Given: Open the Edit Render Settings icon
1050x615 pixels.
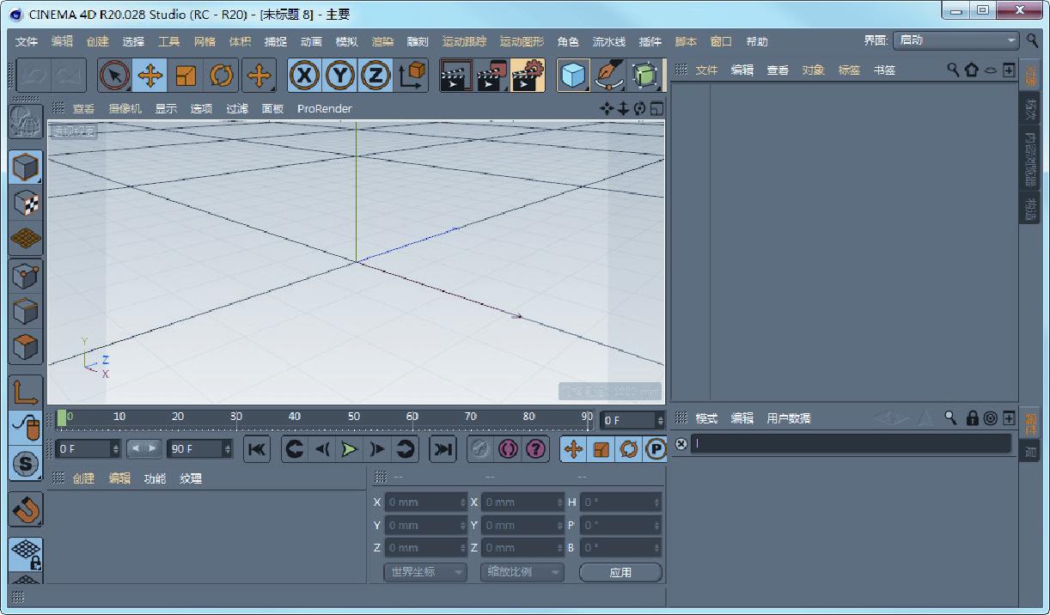Looking at the screenshot, I should point(528,76).
